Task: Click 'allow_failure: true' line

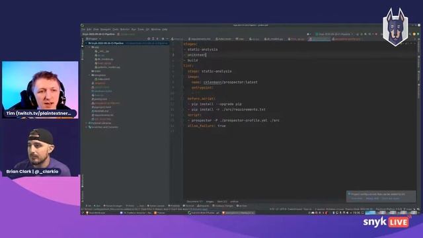Action: [x=206, y=126]
